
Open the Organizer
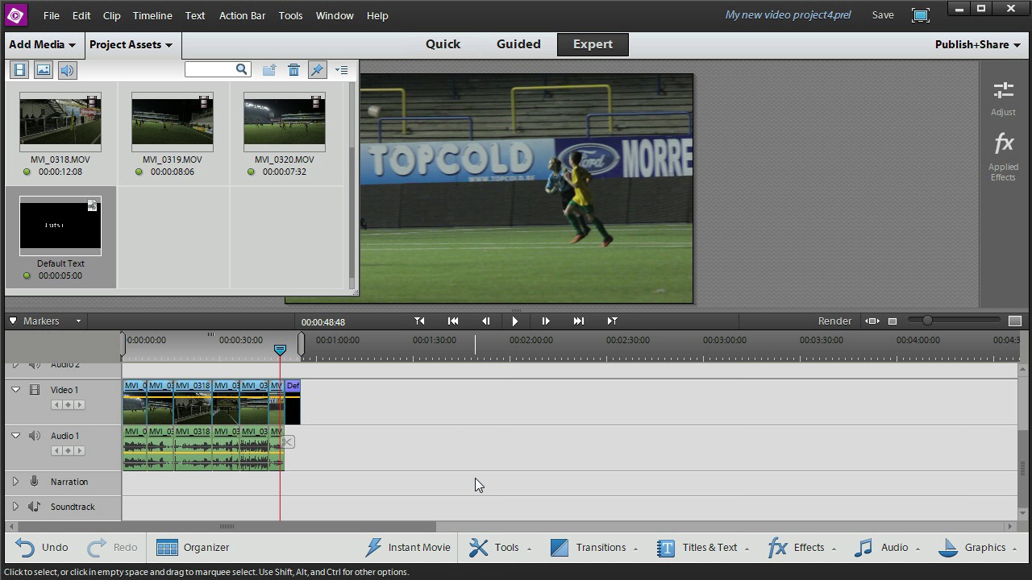tap(193, 547)
